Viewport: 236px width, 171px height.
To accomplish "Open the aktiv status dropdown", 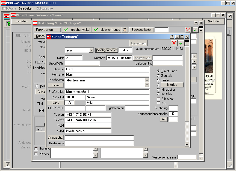I will coord(91,50).
